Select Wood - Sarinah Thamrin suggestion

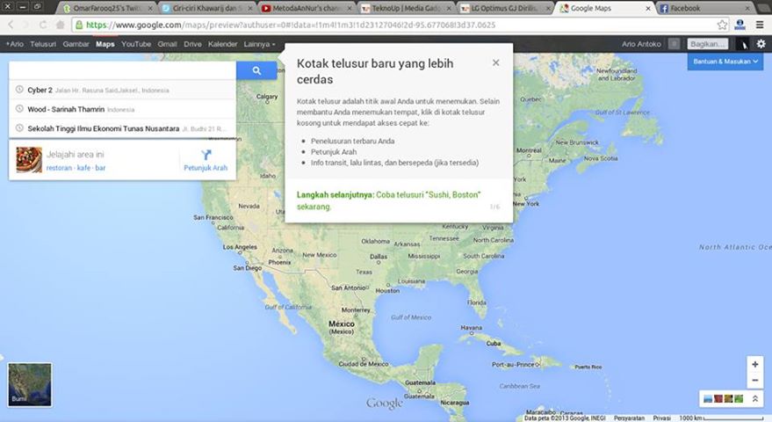click(123, 109)
